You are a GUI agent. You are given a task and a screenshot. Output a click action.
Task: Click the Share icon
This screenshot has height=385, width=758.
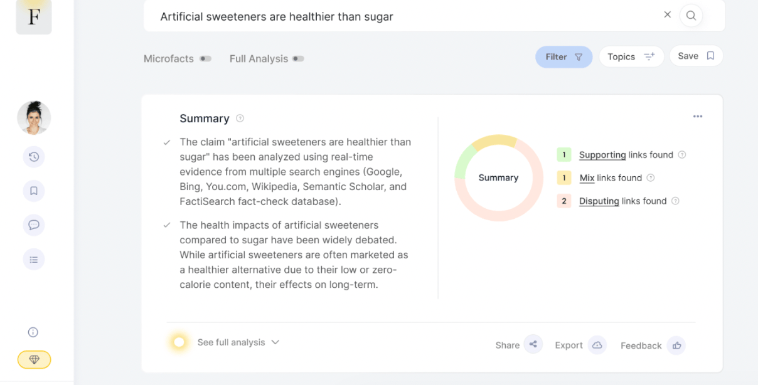click(x=533, y=344)
